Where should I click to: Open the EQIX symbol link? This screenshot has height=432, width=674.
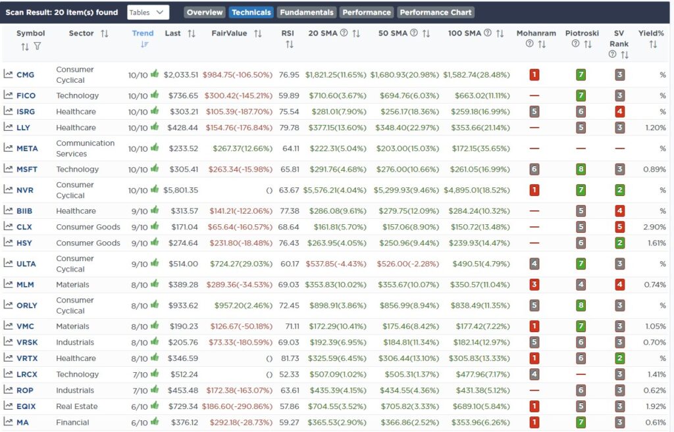(26, 406)
